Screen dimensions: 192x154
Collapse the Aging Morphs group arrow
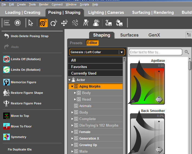pos(72,86)
